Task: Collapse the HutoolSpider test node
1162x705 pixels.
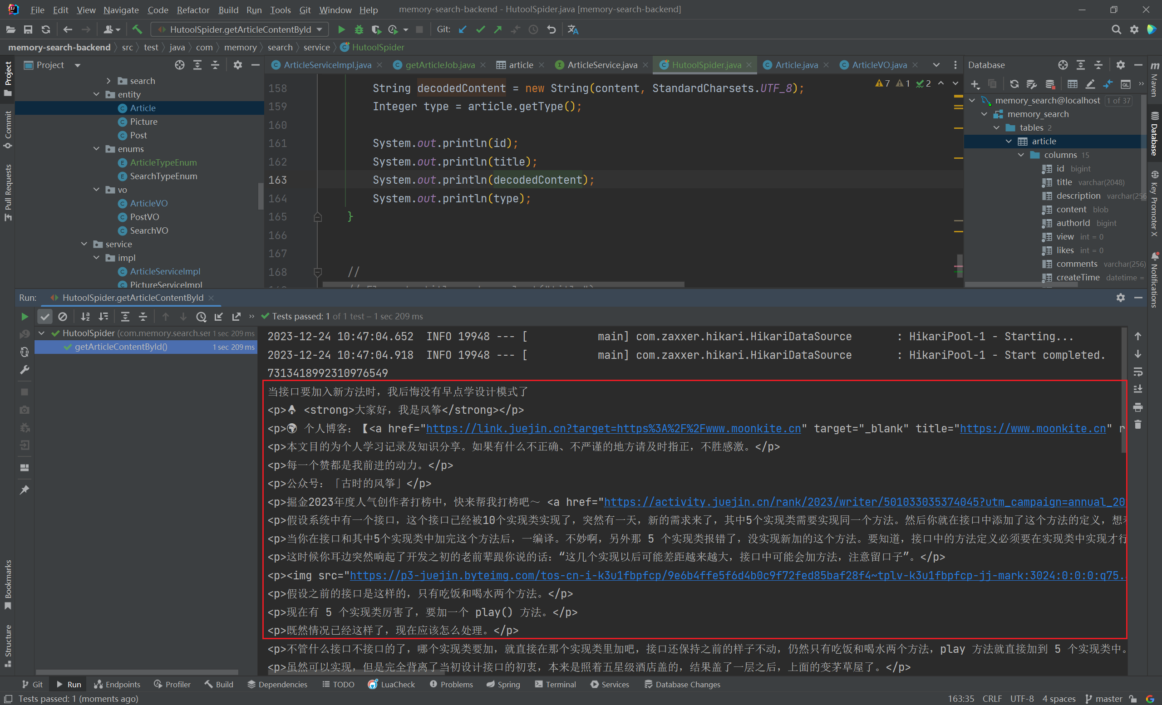Action: [x=41, y=333]
